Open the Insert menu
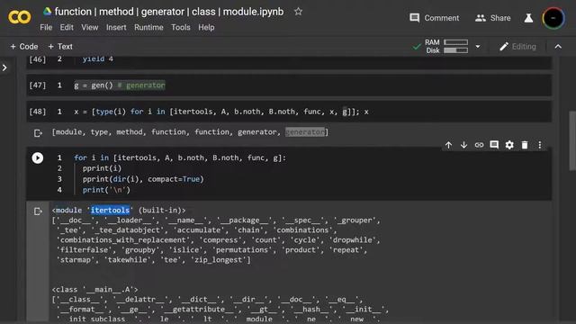This screenshot has height=324, width=576. 116,28
